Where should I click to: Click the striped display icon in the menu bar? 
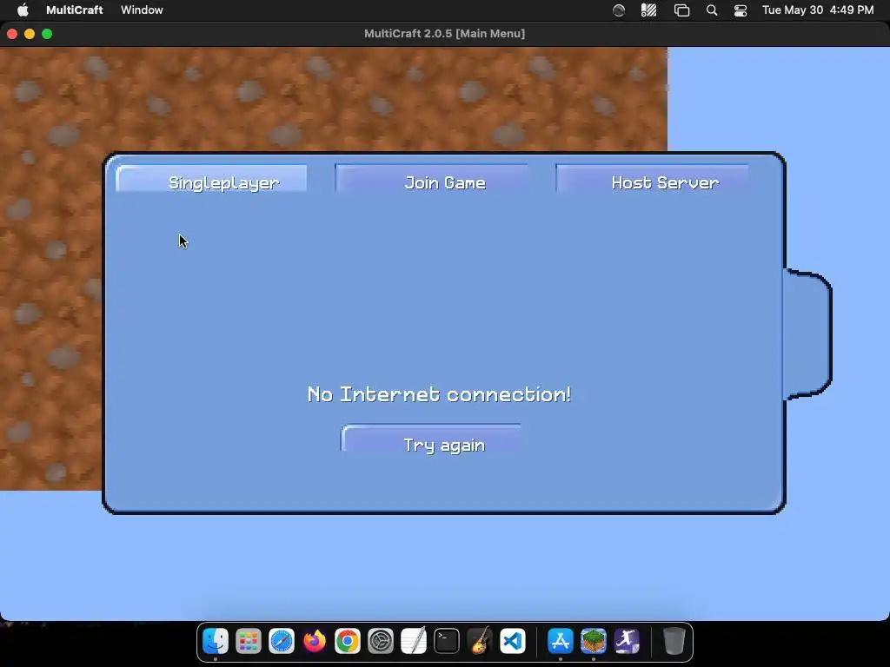point(648,10)
